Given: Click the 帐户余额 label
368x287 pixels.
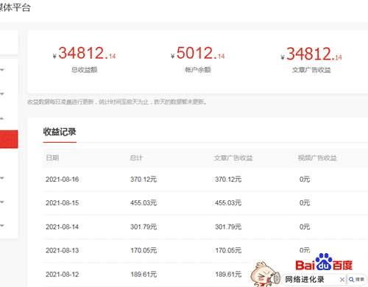Looking at the screenshot, I should pos(198,70).
